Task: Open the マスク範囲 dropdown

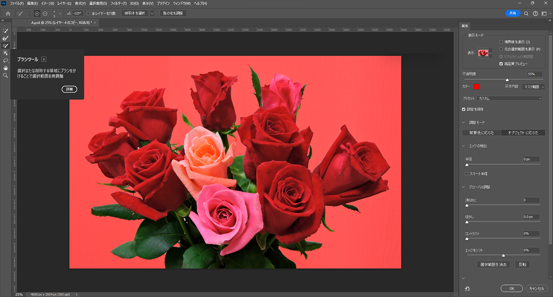Action: (x=534, y=87)
